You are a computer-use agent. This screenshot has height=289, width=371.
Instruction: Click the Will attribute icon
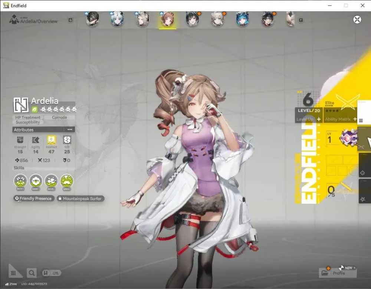67,140
